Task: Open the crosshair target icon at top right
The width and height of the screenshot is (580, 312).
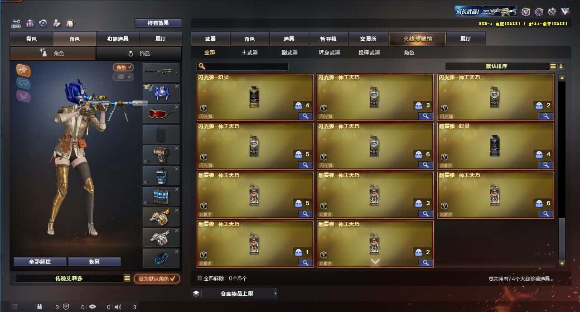Action: (x=539, y=12)
